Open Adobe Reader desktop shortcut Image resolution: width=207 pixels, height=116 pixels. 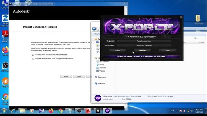[x=5, y=36]
